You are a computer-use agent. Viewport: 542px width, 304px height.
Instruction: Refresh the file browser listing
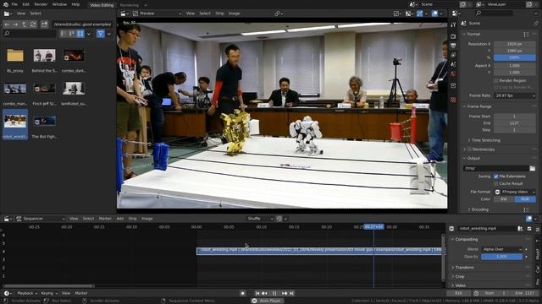pyautogui.click(x=33, y=24)
